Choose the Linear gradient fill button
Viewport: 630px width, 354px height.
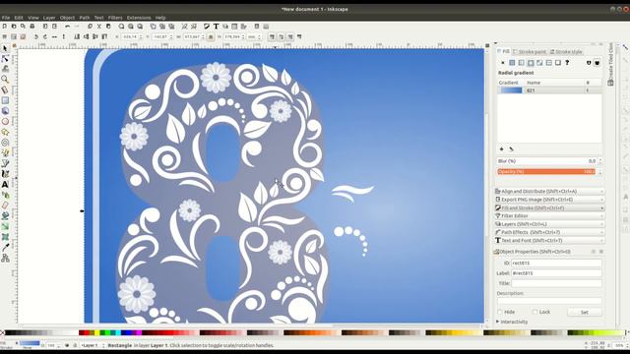[x=521, y=63]
